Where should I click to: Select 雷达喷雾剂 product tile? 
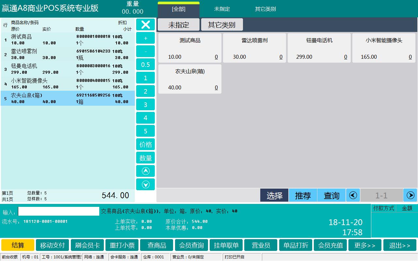[254, 48]
